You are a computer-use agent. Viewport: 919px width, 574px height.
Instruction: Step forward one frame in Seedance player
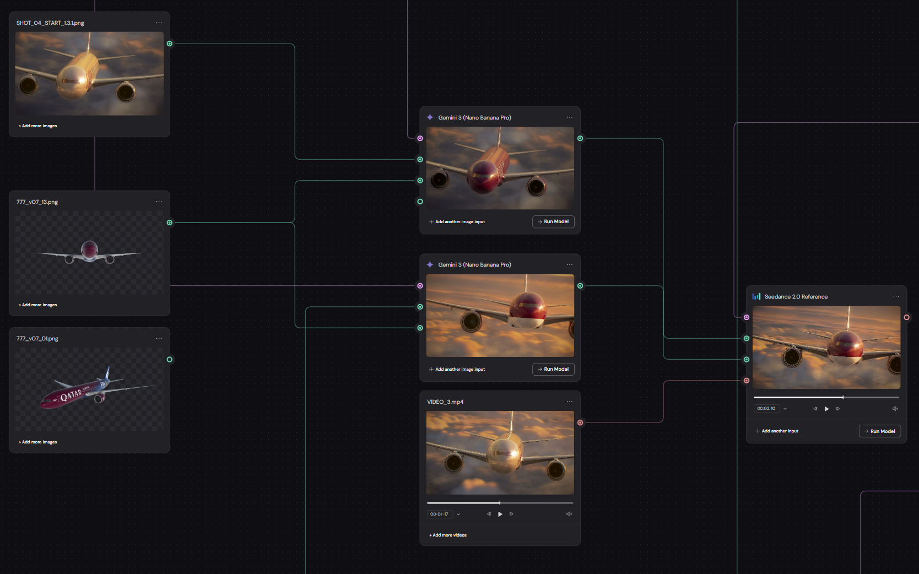(838, 409)
